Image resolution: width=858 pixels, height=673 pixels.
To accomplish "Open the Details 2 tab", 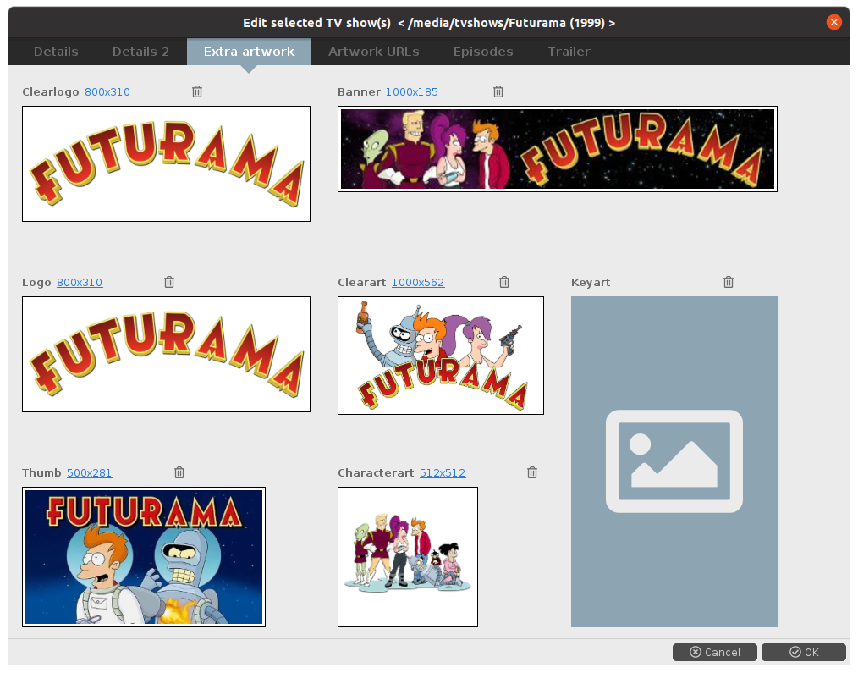I will pyautogui.click(x=140, y=52).
